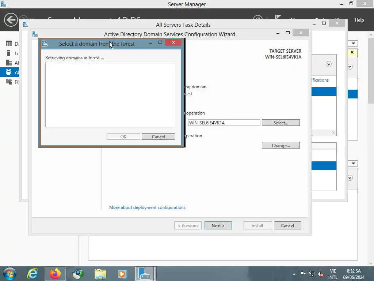Minimize the Select a domain dialog
The height and width of the screenshot is (281, 374).
[x=150, y=43]
